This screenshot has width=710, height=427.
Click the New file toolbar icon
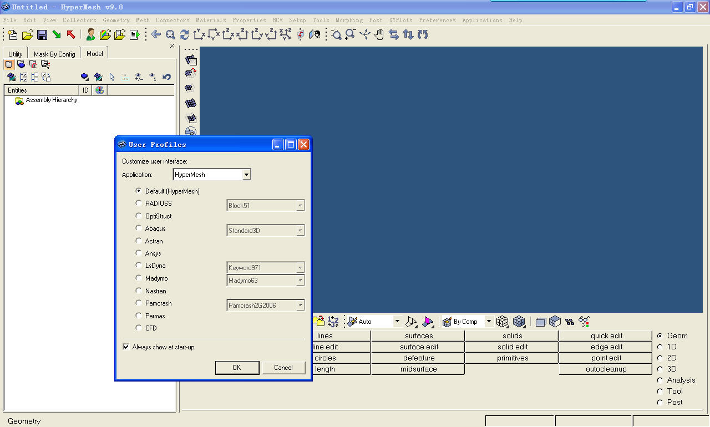pyautogui.click(x=13, y=35)
